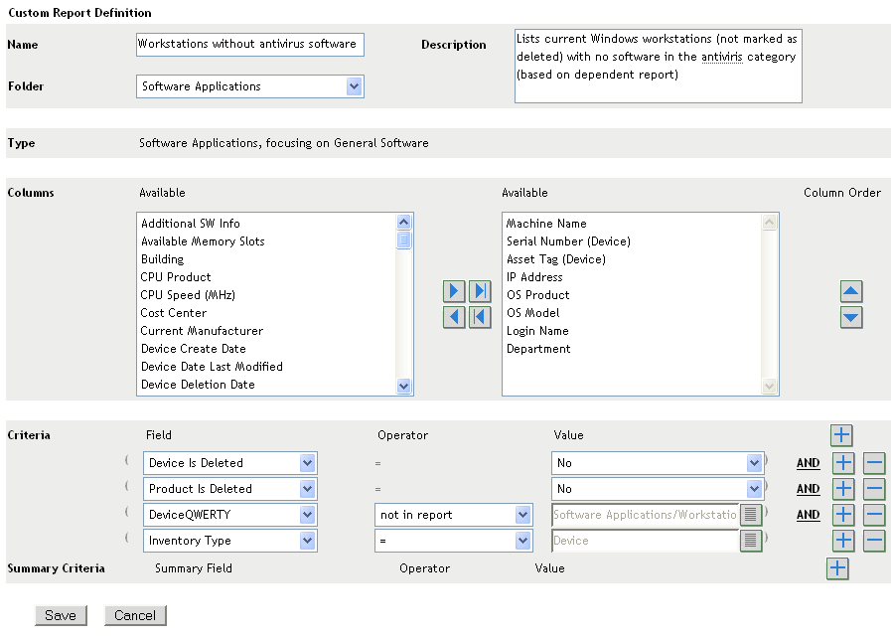The width and height of the screenshot is (891, 640).
Task: Select 'Login Name' in chosen columns
Action: coord(537,331)
